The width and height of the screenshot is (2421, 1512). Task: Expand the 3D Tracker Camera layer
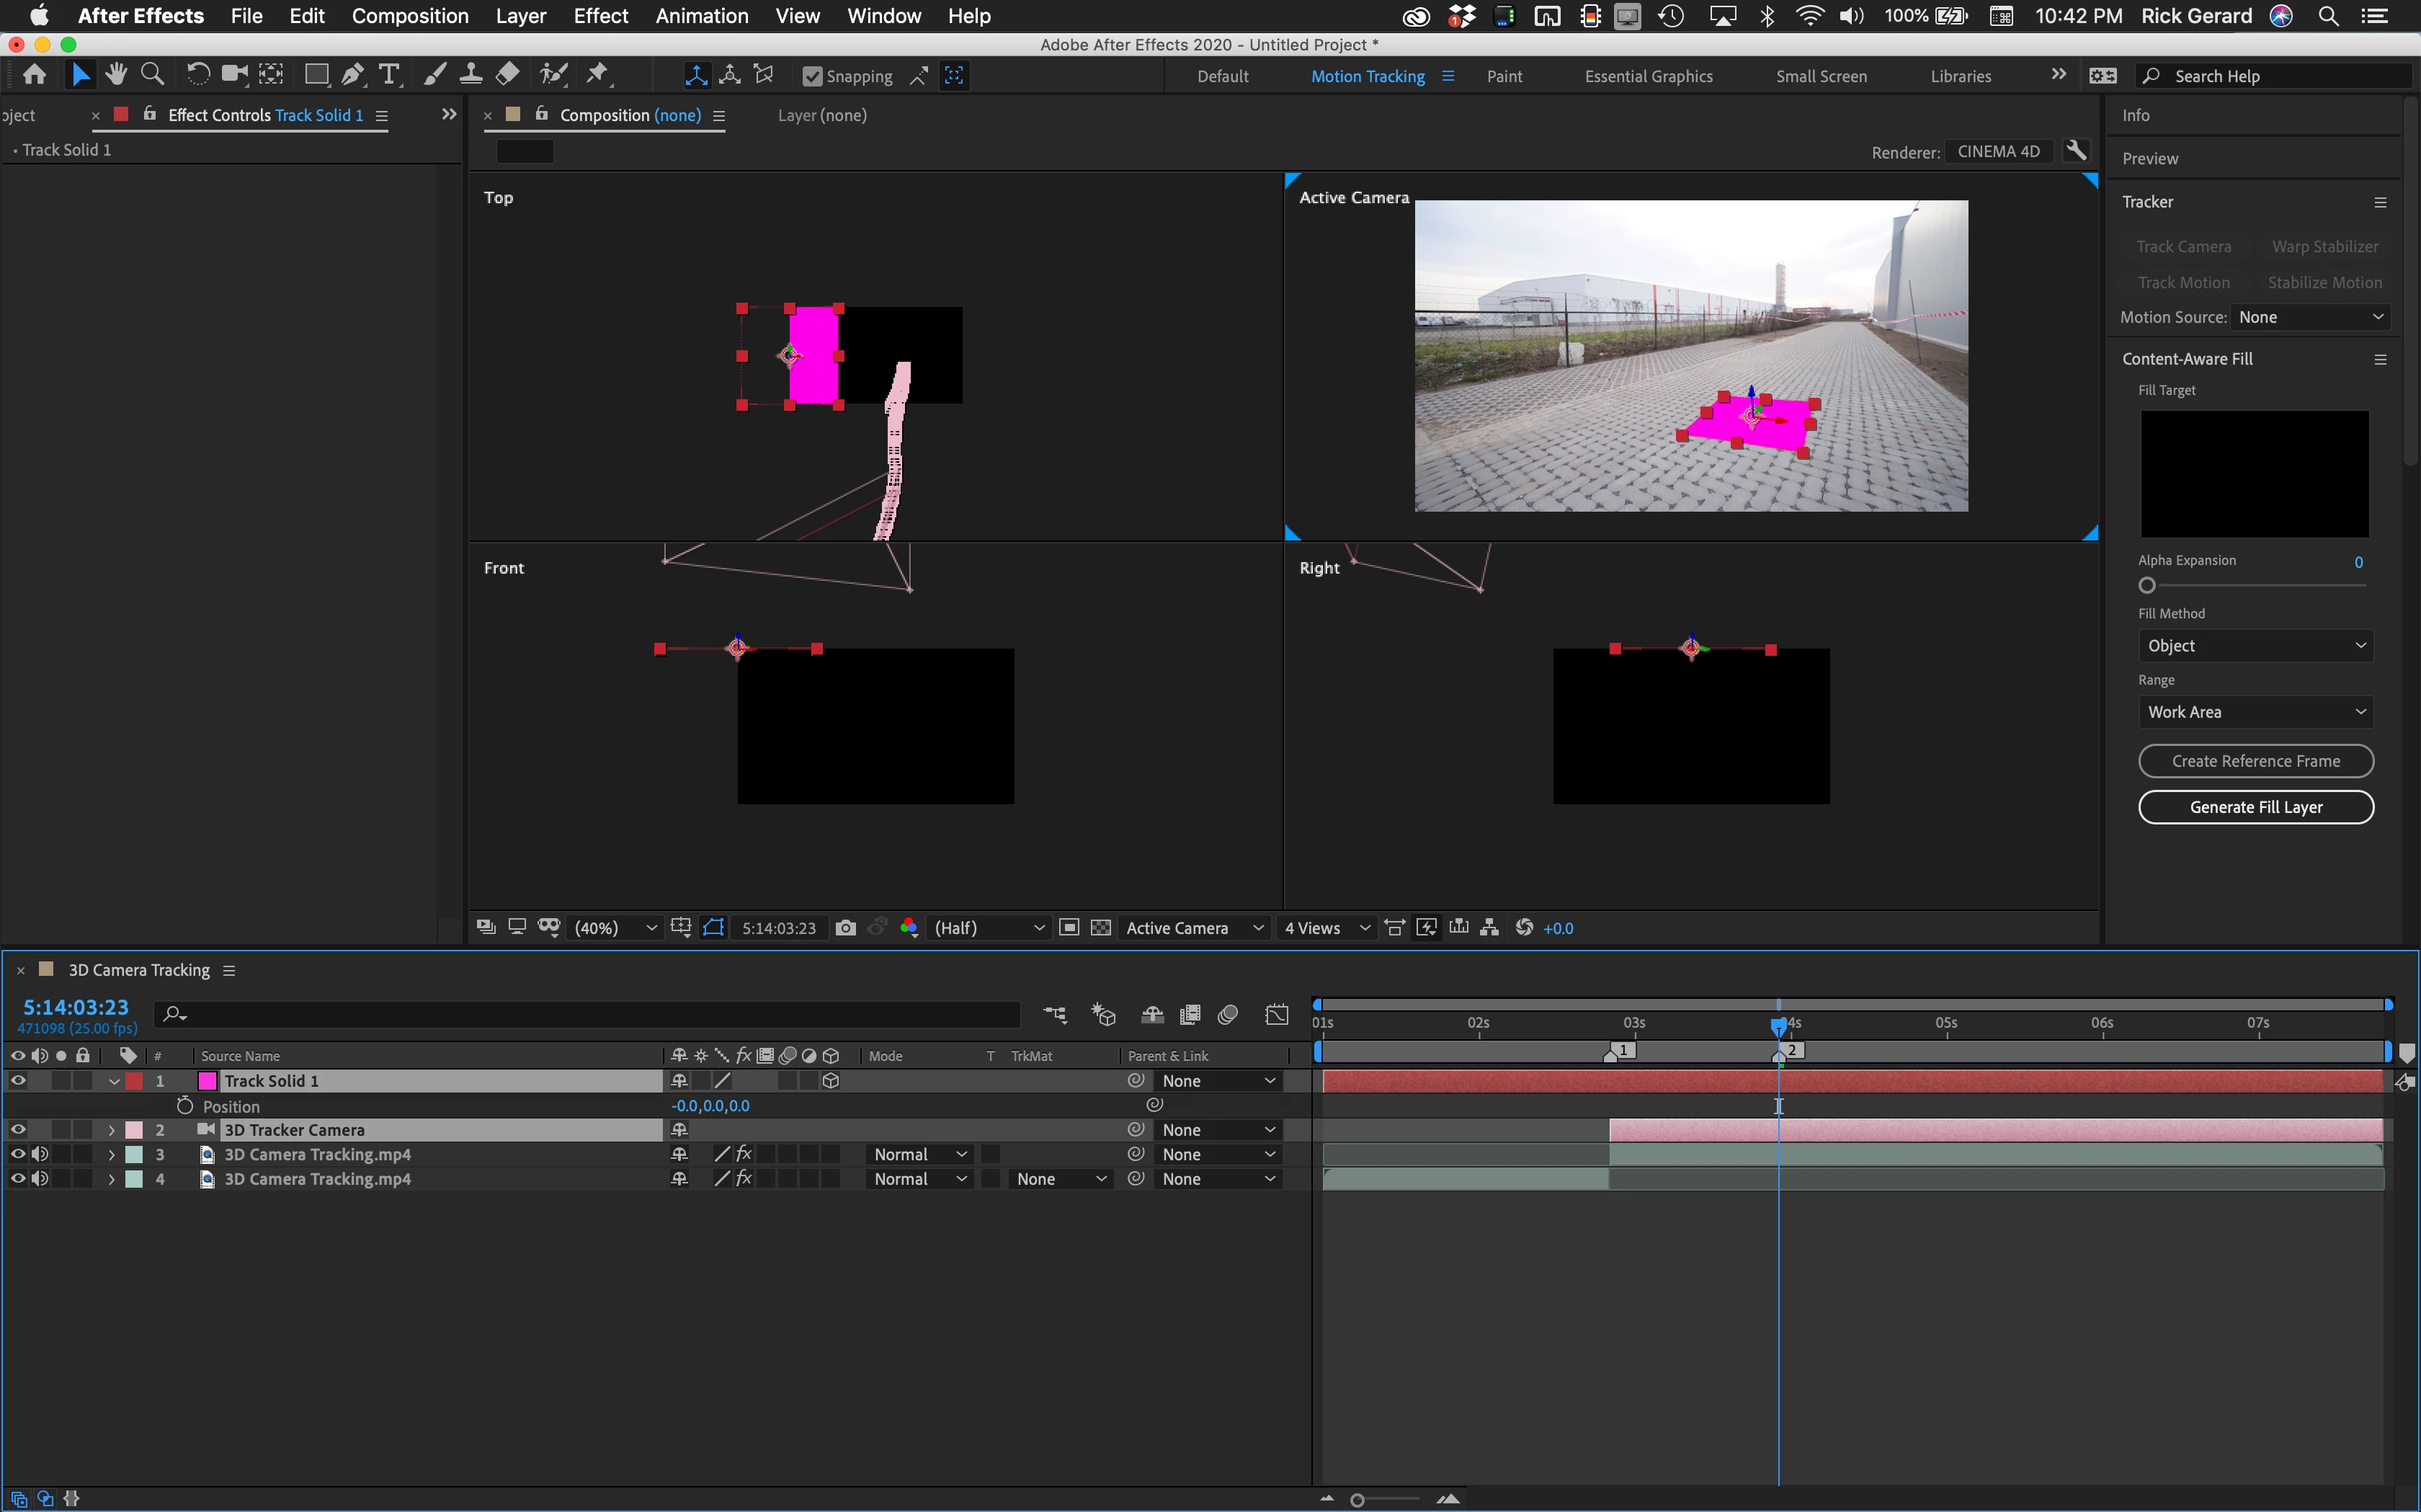click(111, 1130)
